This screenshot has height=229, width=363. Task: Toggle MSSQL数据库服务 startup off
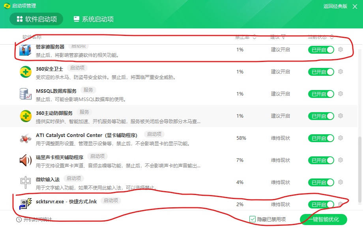point(321,94)
